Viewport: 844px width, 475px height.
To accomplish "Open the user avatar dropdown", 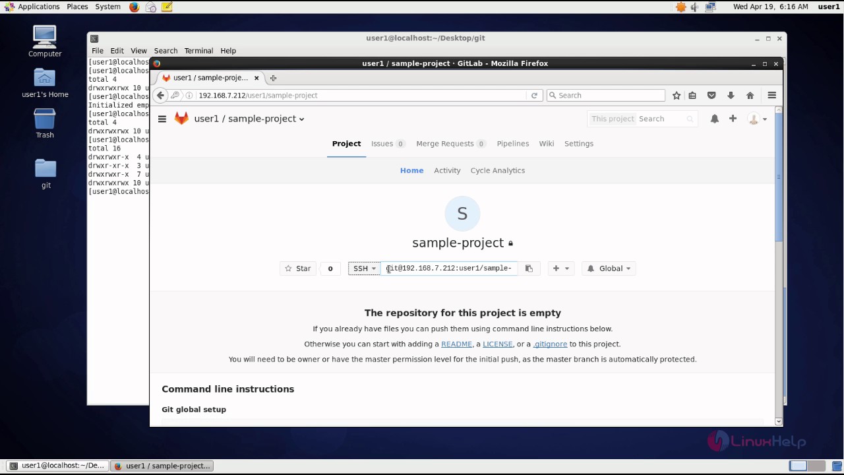I will pos(758,119).
